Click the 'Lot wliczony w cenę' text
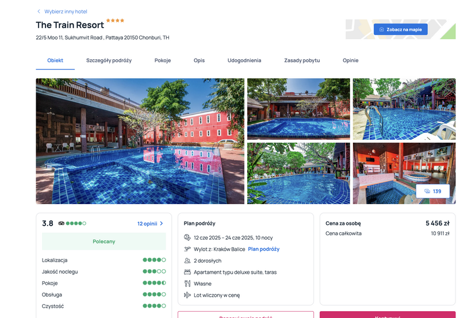 (x=217, y=295)
